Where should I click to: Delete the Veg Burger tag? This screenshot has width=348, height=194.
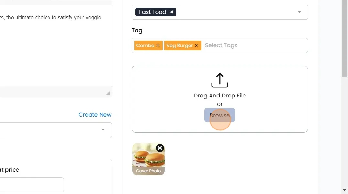(197, 46)
